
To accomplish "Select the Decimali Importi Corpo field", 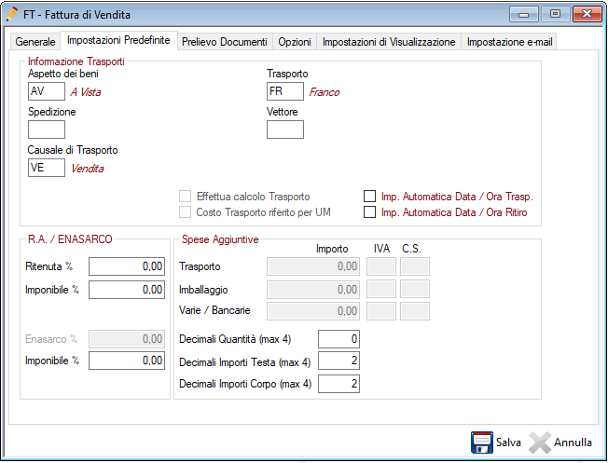I will click(339, 383).
